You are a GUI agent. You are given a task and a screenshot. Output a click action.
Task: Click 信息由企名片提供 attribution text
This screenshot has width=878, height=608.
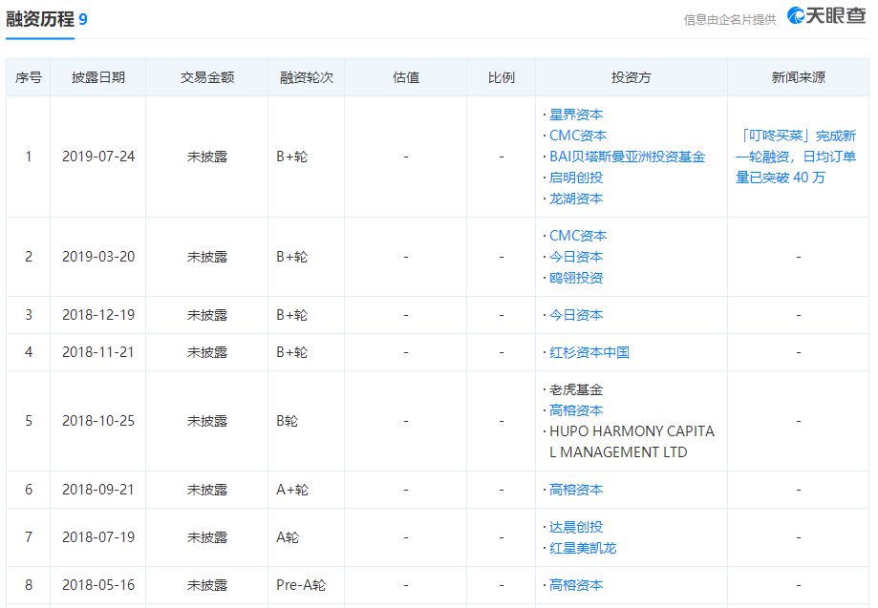(730, 20)
